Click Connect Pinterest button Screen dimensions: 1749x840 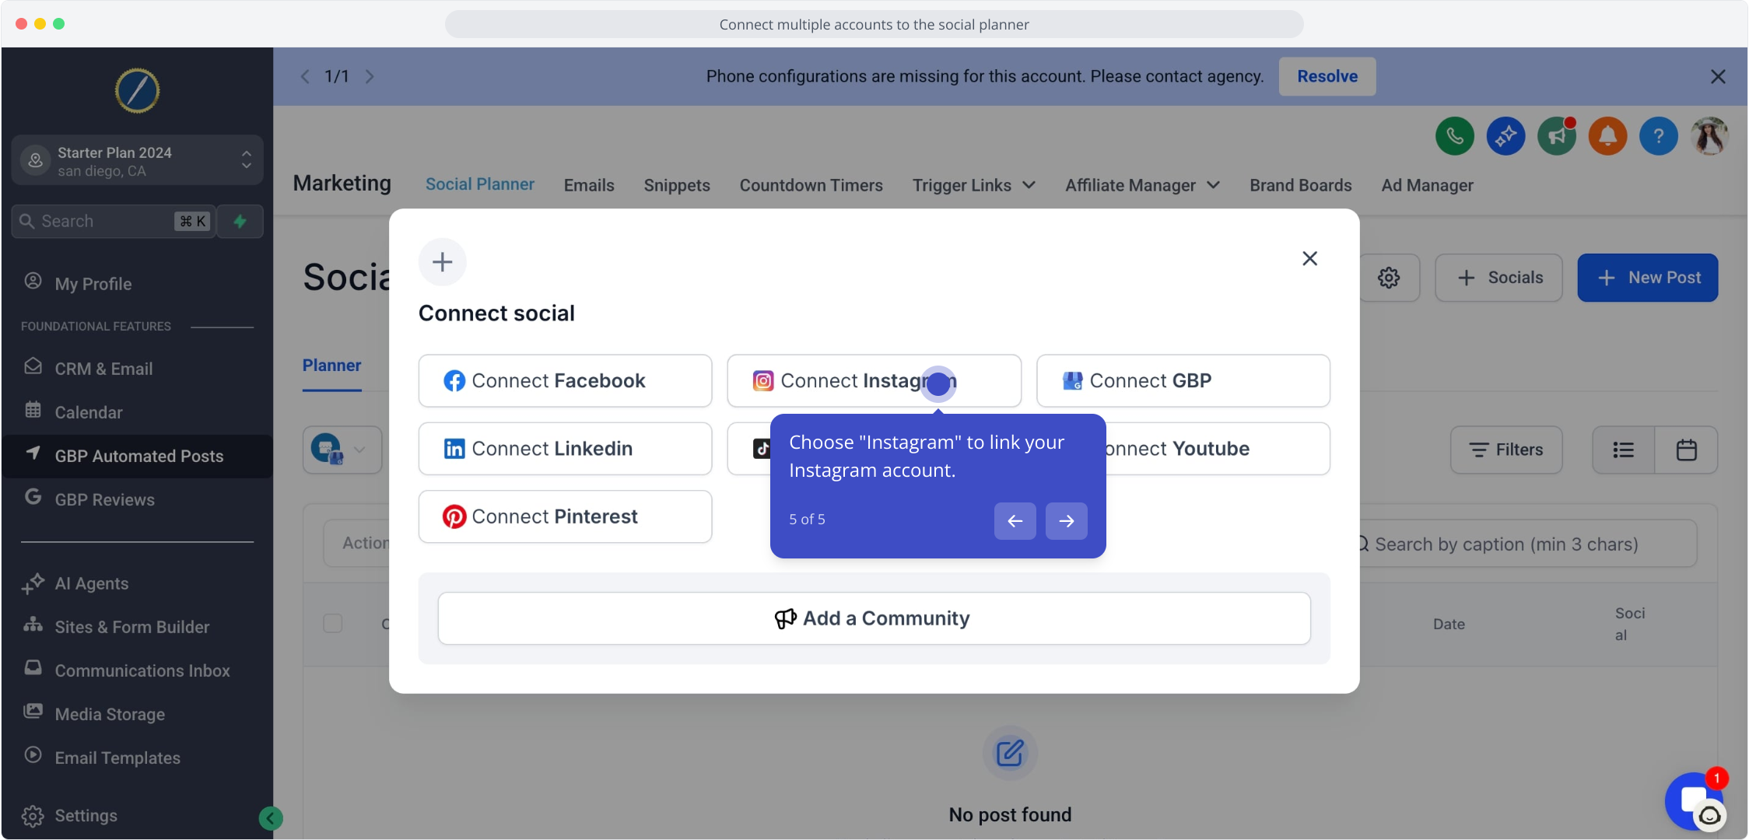tap(566, 516)
